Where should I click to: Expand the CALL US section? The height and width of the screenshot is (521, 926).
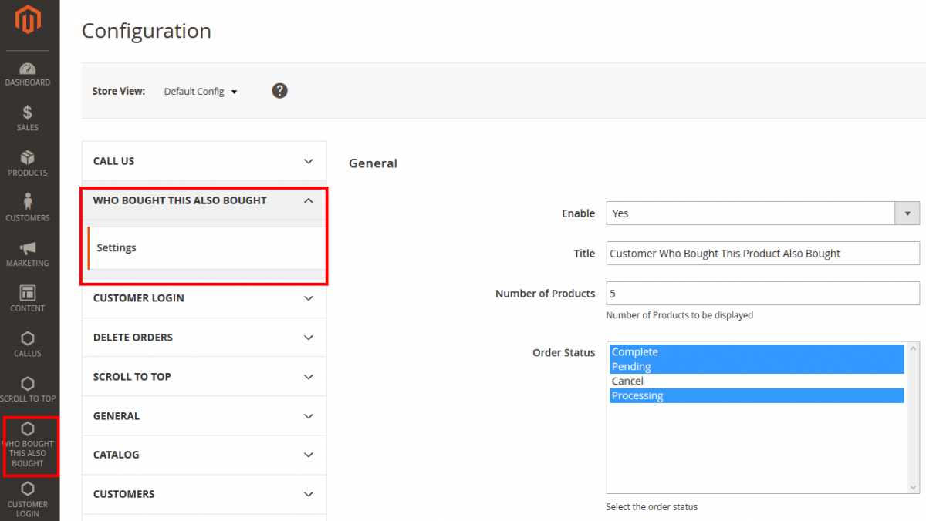click(x=204, y=160)
